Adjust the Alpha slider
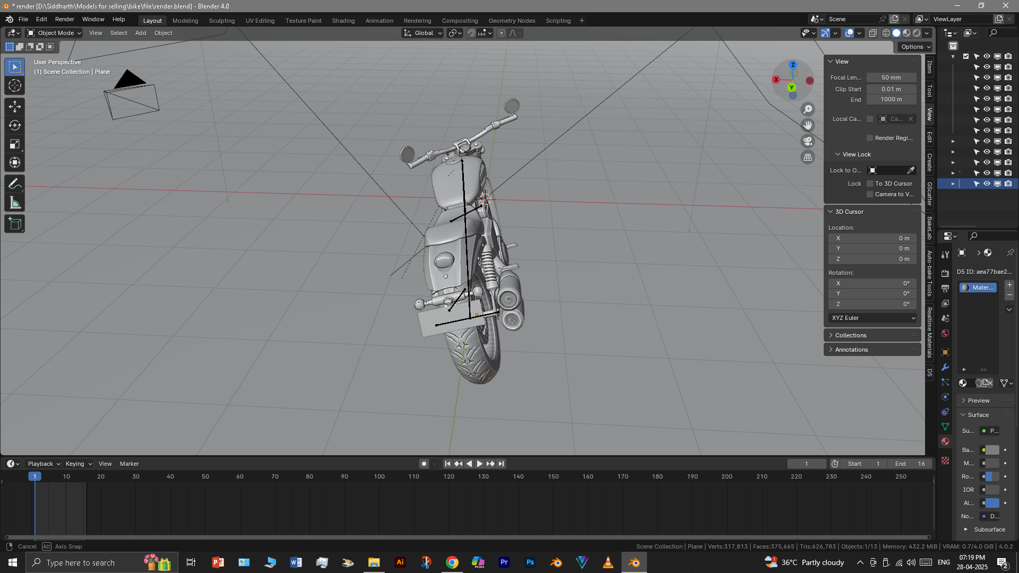This screenshot has width=1019, height=573. (x=992, y=503)
